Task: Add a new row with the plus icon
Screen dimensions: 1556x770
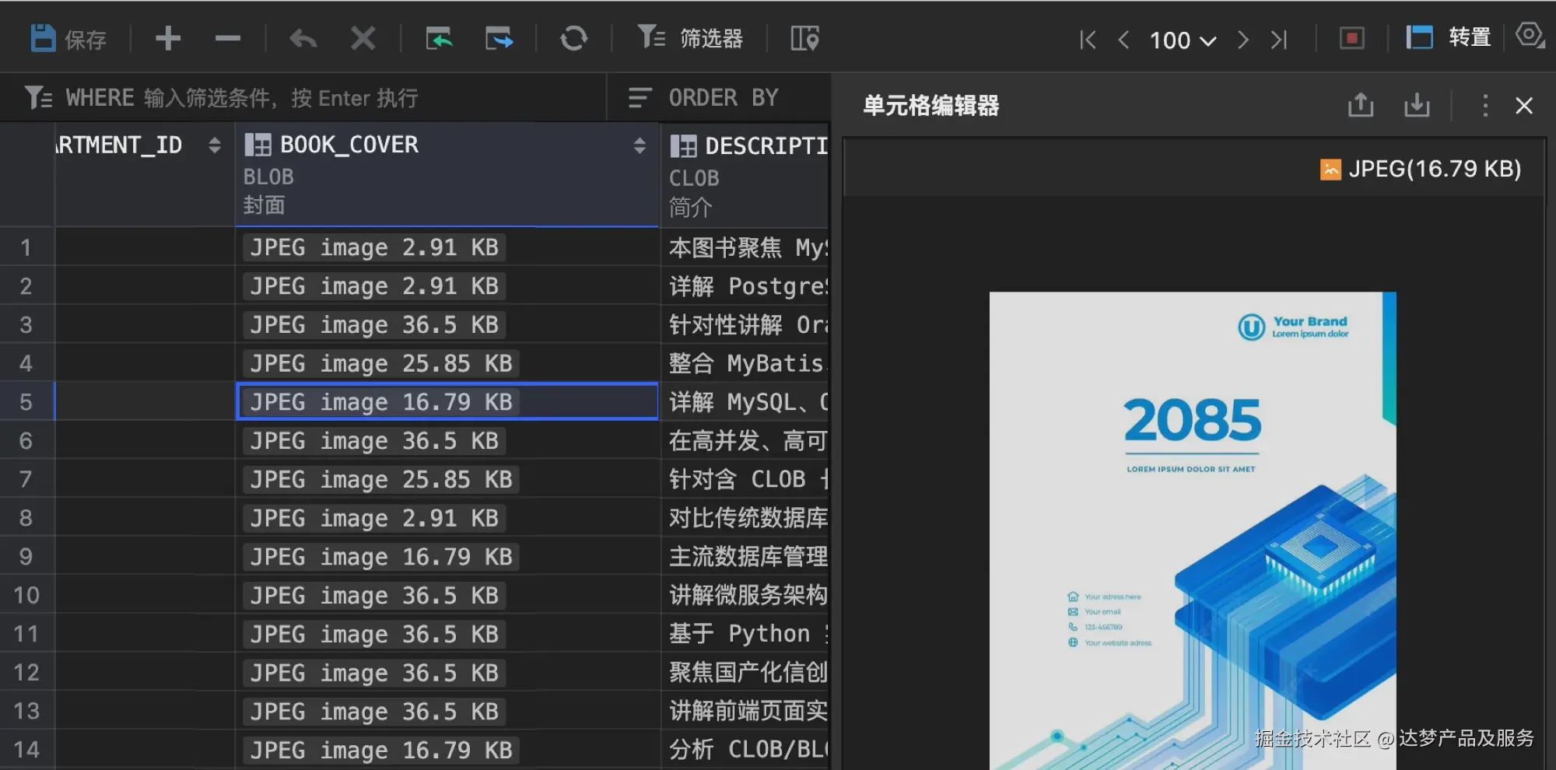Action: [x=167, y=37]
